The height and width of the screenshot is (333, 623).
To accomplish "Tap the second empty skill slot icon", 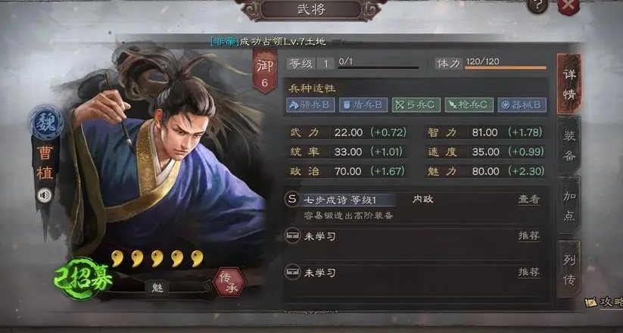I will coord(292,272).
